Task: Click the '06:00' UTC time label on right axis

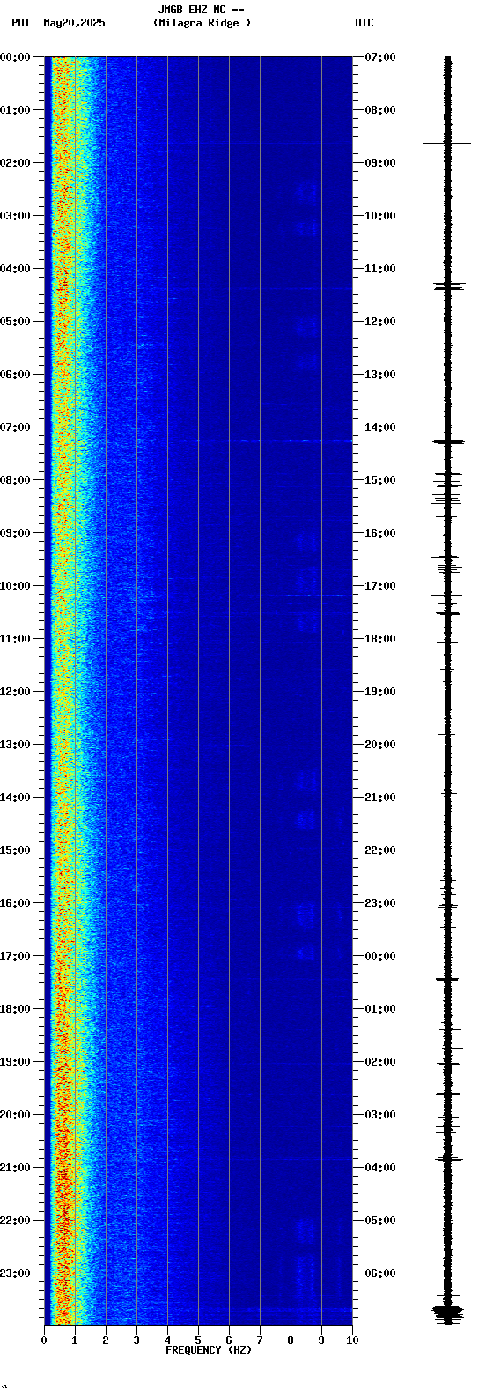Action: click(380, 1273)
